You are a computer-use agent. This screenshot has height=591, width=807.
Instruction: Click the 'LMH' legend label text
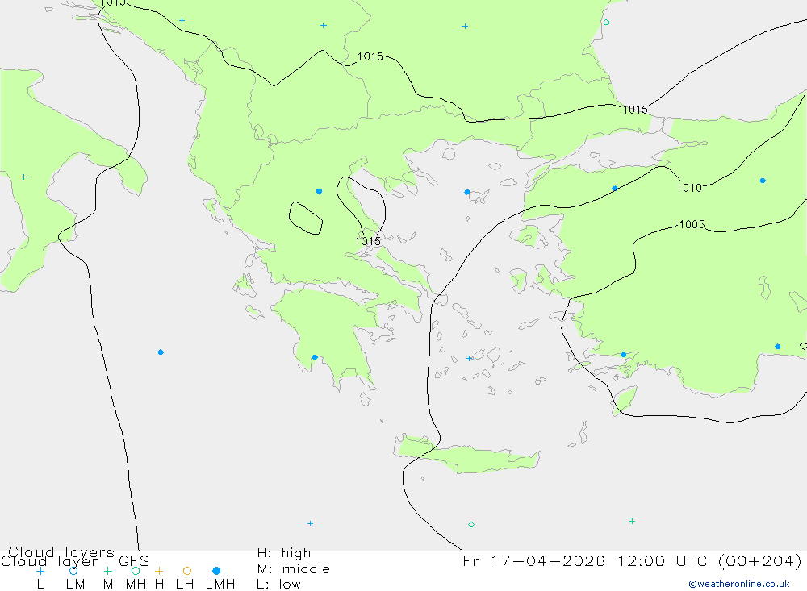[220, 585]
